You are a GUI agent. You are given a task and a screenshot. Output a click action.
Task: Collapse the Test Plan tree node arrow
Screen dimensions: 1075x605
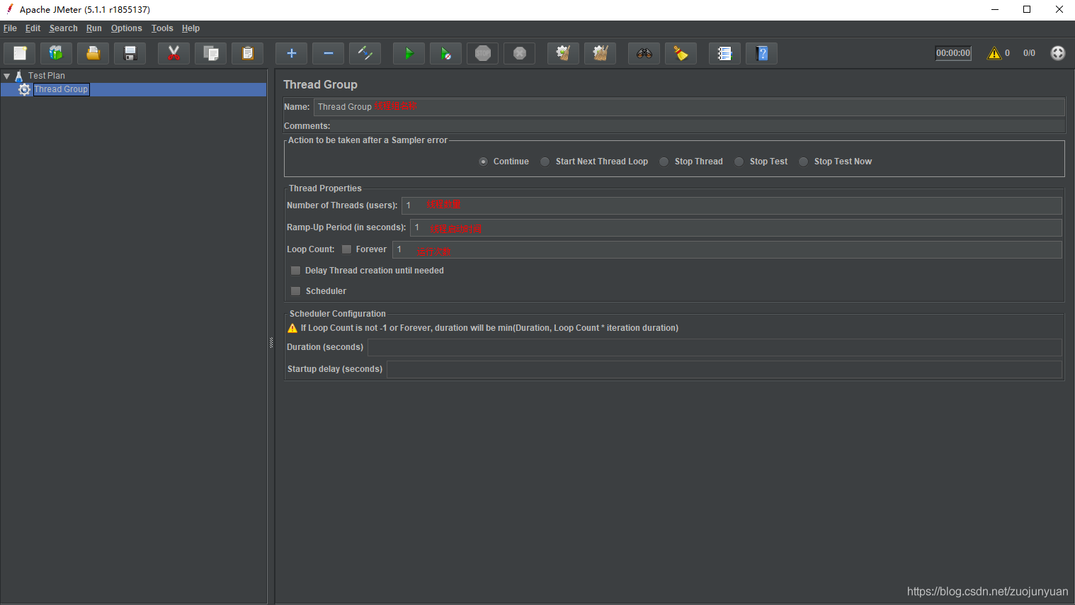click(7, 76)
